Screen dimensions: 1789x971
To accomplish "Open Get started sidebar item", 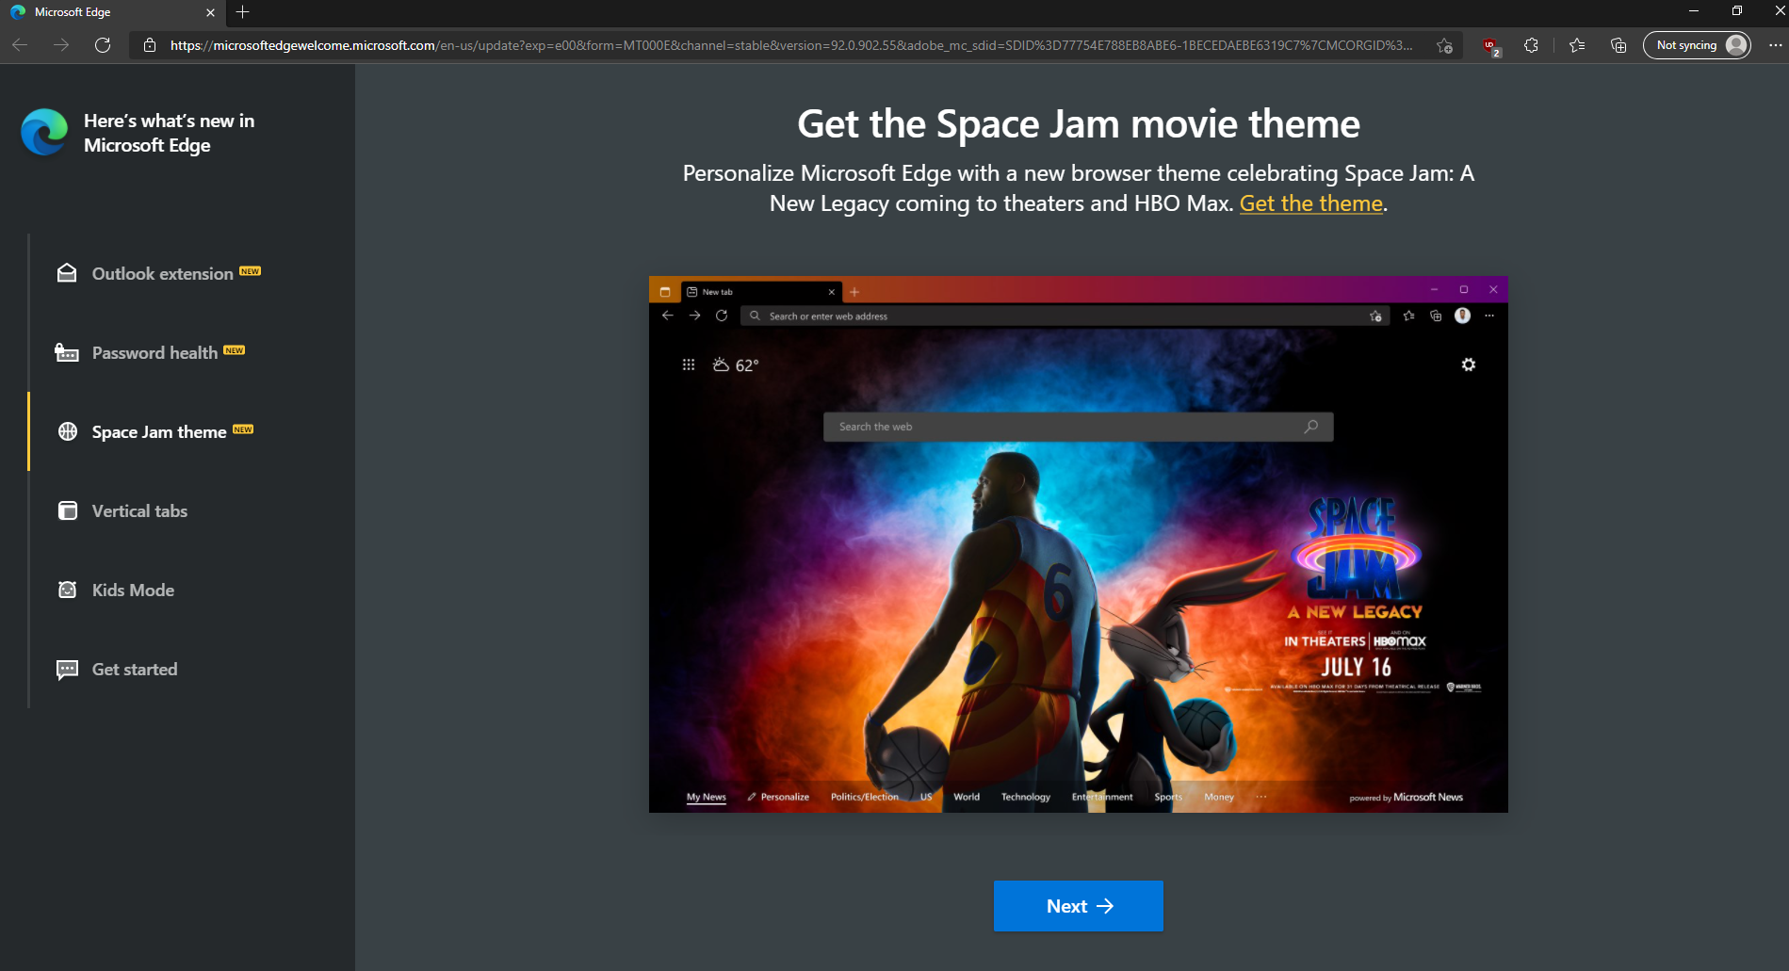I will (x=117, y=669).
